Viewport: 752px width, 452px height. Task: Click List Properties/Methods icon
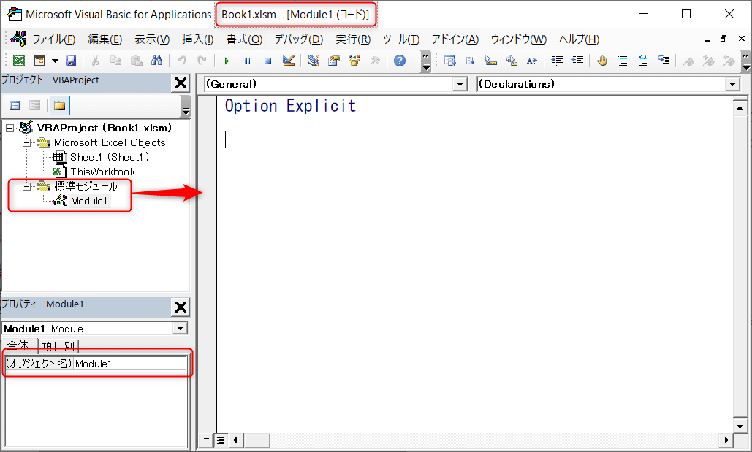450,61
